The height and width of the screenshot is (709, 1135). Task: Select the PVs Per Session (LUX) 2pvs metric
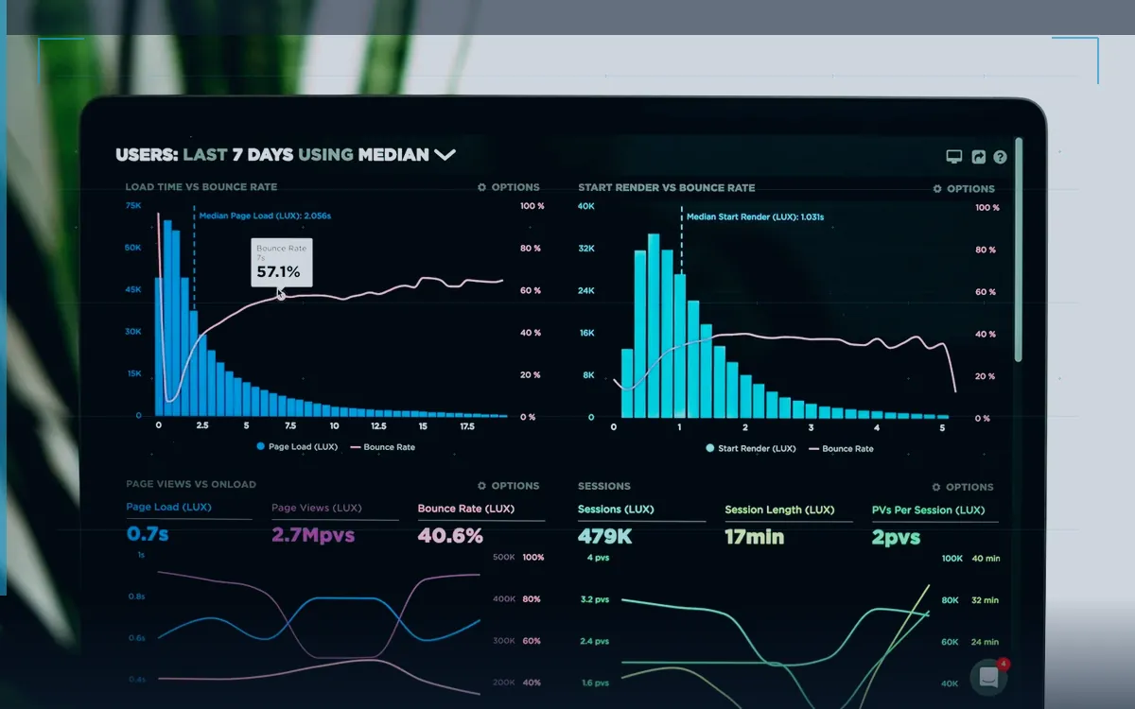pyautogui.click(x=934, y=526)
